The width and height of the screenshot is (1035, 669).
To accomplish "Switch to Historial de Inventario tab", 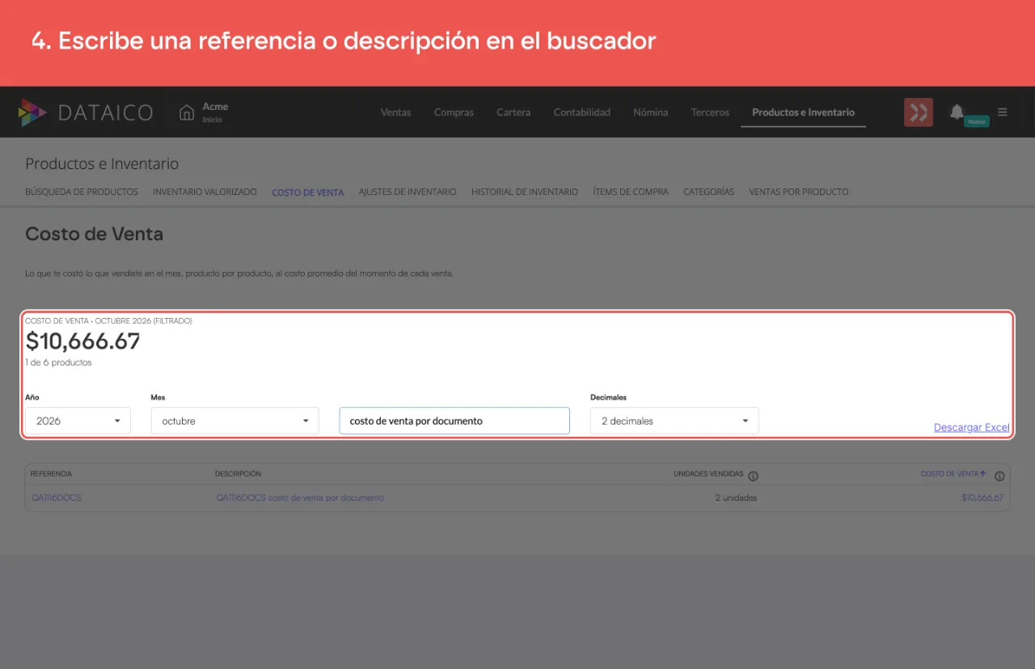I will [525, 192].
